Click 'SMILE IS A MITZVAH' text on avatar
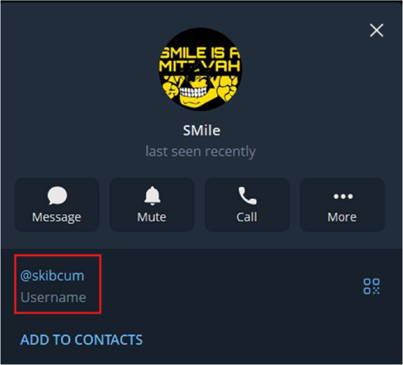Screen dimensions: 403x365 tap(200, 60)
